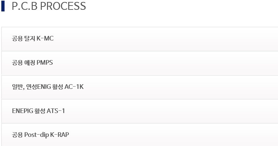The height and width of the screenshot is (146, 278).
Task: Click the ENEPIG 활성 label
Action: coord(28,111)
